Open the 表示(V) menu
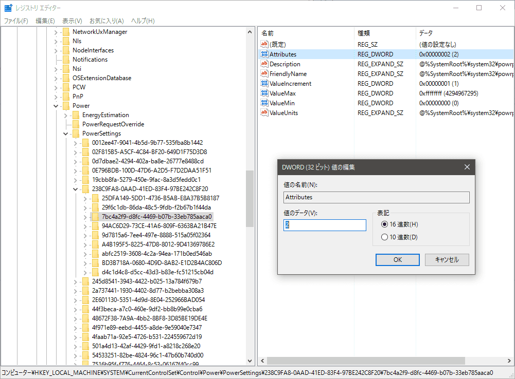 (x=72, y=21)
